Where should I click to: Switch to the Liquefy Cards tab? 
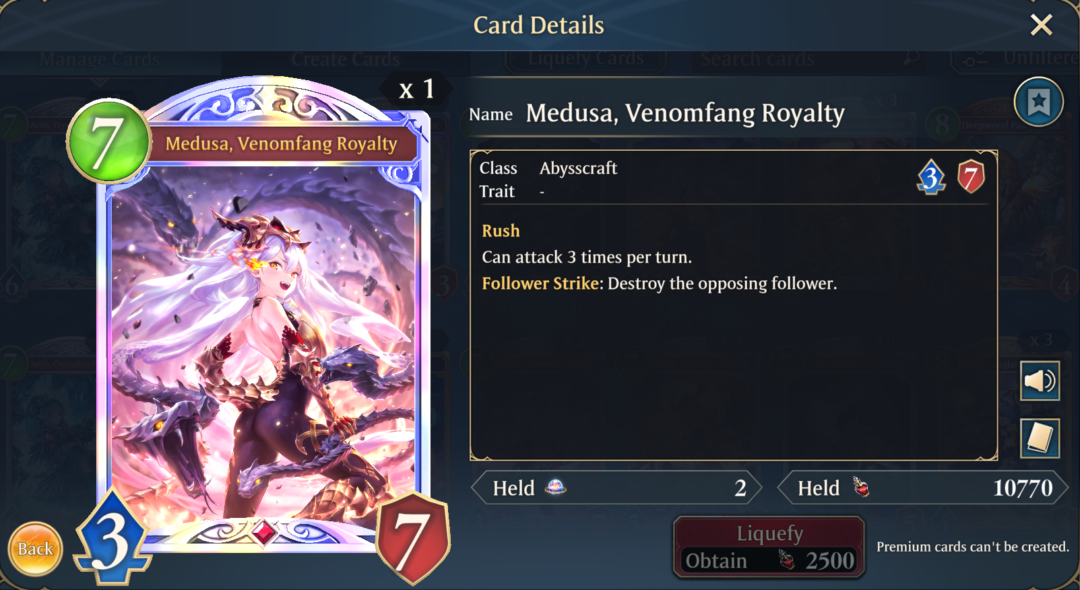point(585,59)
